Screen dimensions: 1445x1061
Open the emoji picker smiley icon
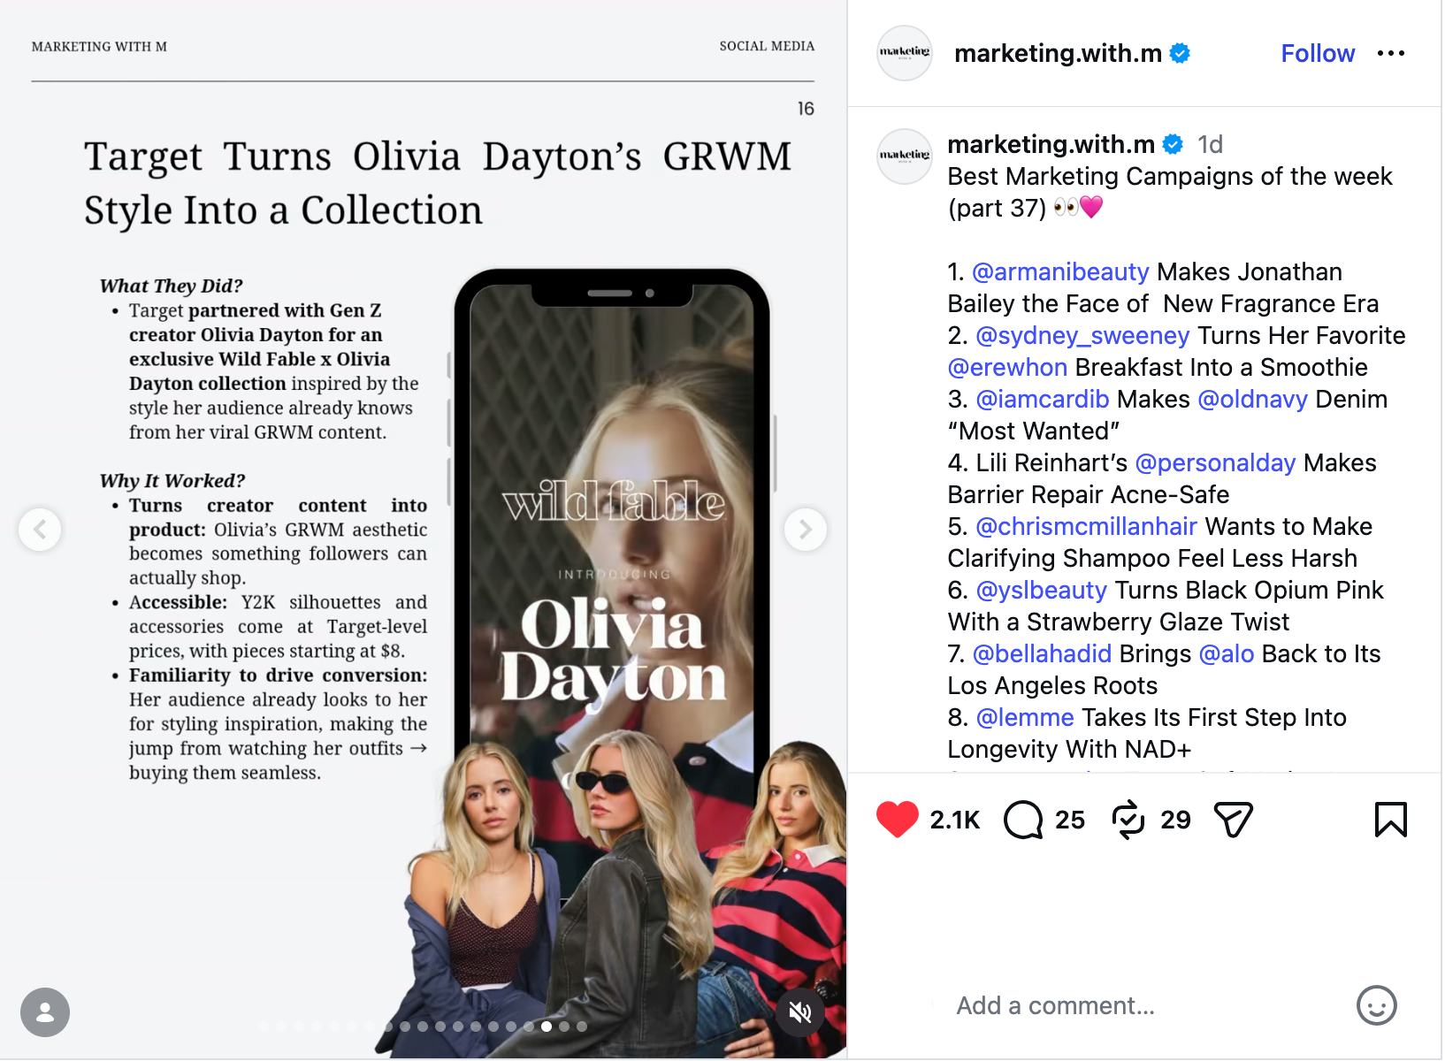pyautogui.click(x=1377, y=1005)
